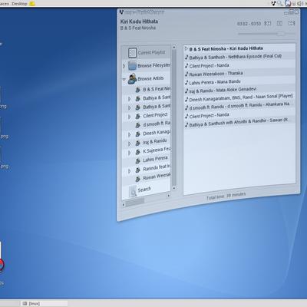Click the Search magnifier icon in sidebar

133,191
